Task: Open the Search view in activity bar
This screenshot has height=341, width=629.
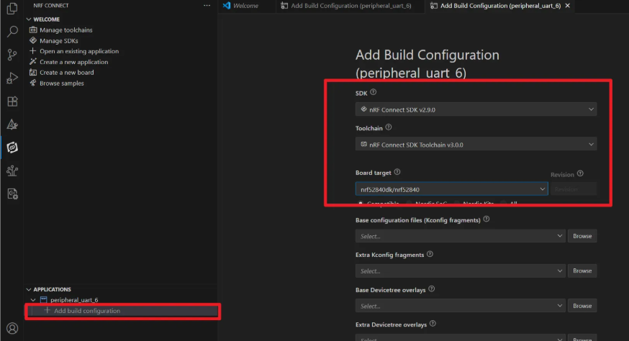Action: point(12,32)
